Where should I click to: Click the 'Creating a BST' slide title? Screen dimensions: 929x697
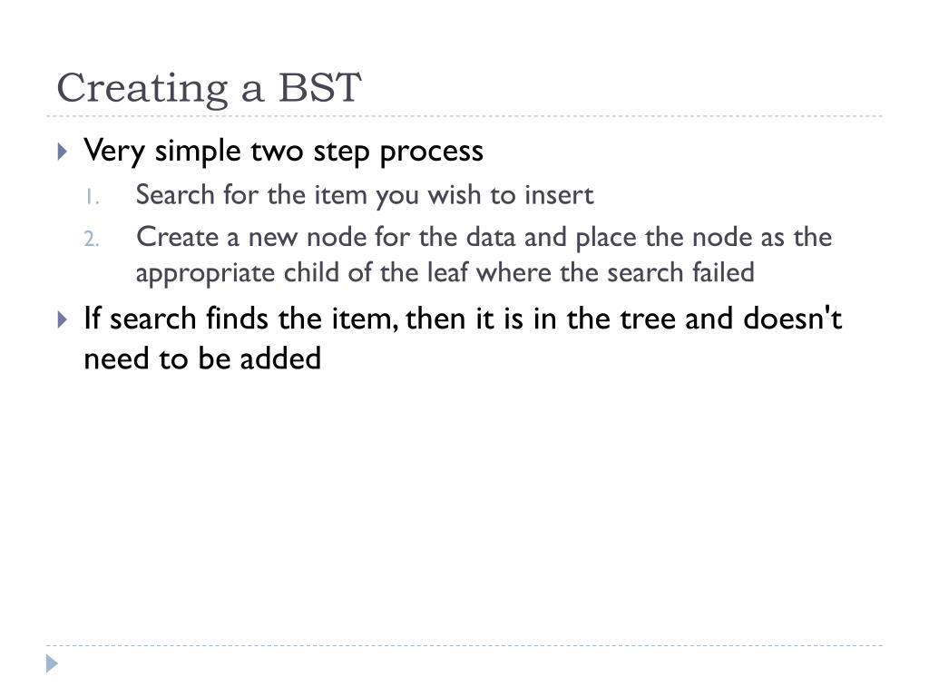point(209,89)
